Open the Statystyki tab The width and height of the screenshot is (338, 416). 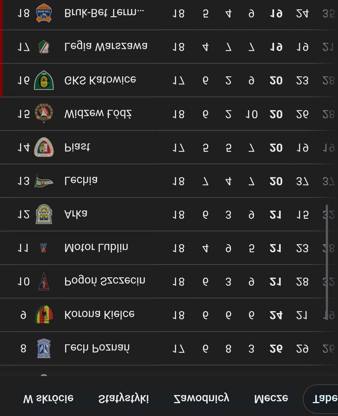pyautogui.click(x=123, y=398)
